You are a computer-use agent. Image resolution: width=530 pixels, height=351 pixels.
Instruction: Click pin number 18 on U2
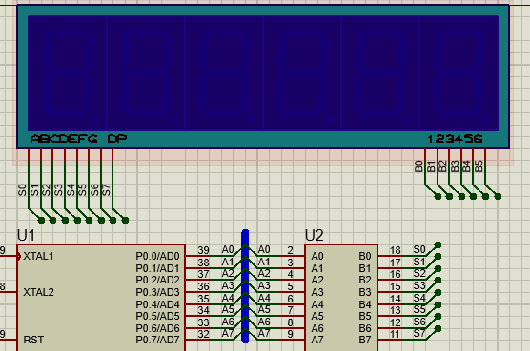(395, 250)
